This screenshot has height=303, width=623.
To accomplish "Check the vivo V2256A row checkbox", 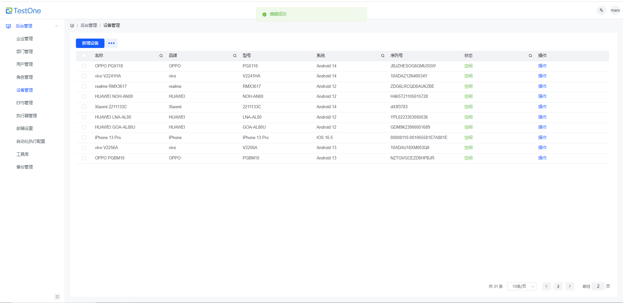I will (x=84, y=147).
